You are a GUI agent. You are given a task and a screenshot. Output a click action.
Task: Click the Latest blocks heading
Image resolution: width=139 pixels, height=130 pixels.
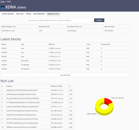click(x=11, y=39)
